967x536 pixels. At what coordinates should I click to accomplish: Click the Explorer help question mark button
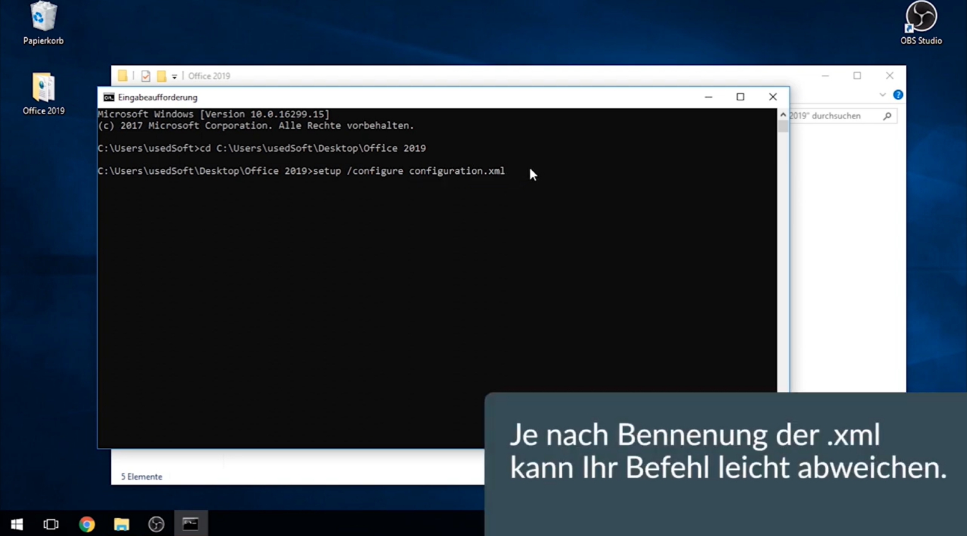pyautogui.click(x=898, y=94)
